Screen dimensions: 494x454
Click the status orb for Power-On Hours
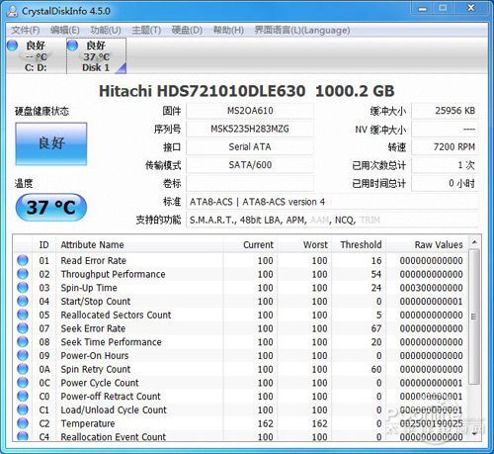pyautogui.click(x=23, y=355)
